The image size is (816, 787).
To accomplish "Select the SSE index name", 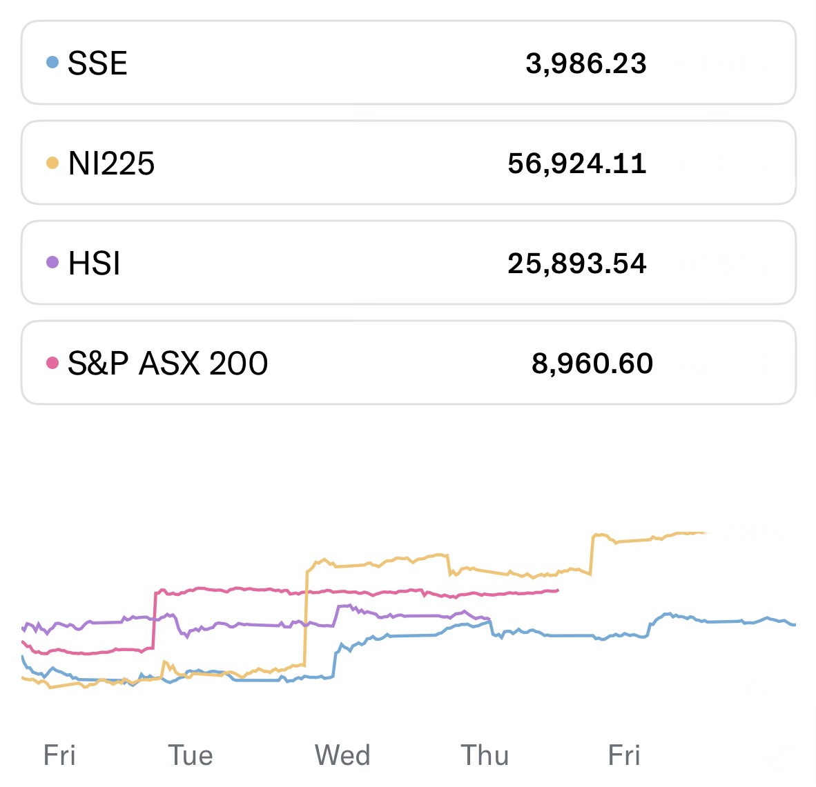I will tap(97, 63).
